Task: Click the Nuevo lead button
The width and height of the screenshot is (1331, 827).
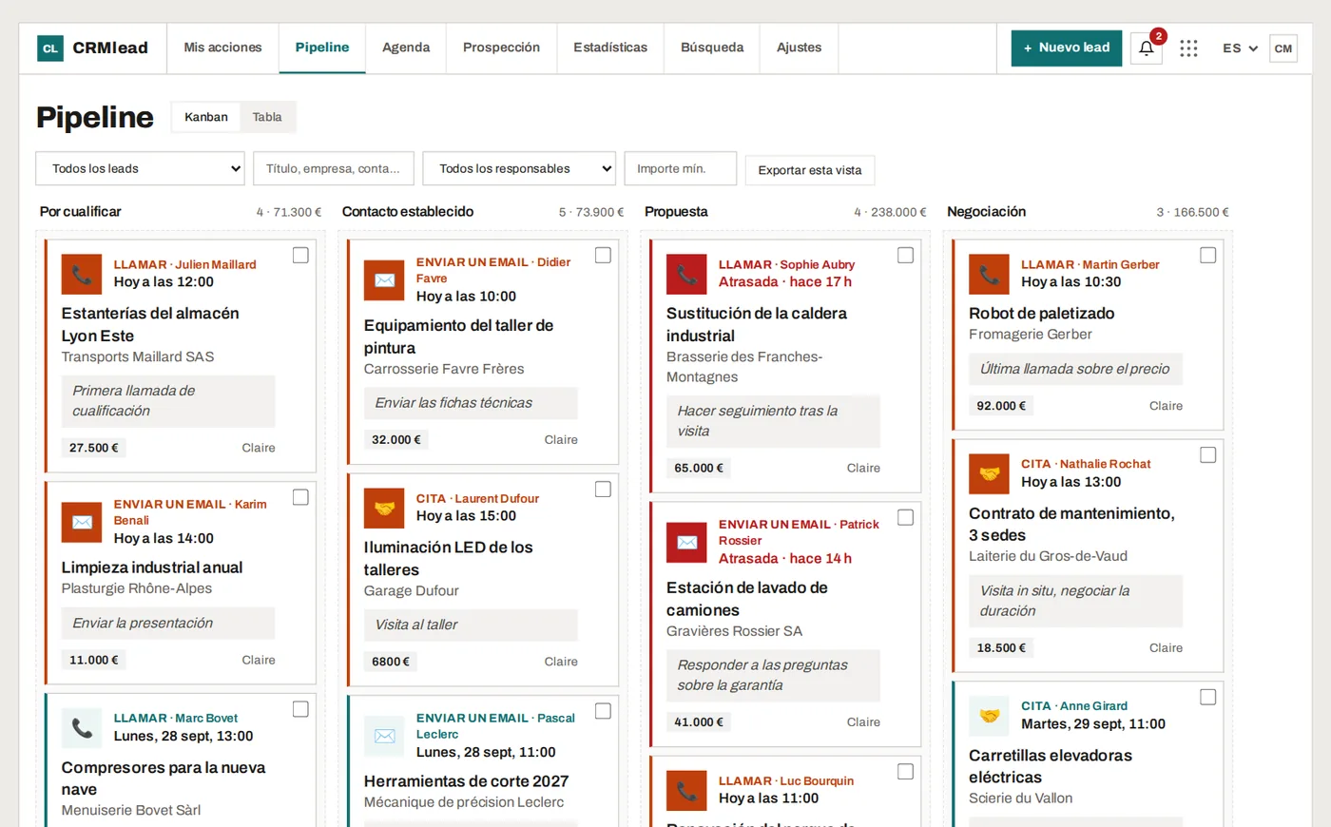Action: coord(1066,48)
